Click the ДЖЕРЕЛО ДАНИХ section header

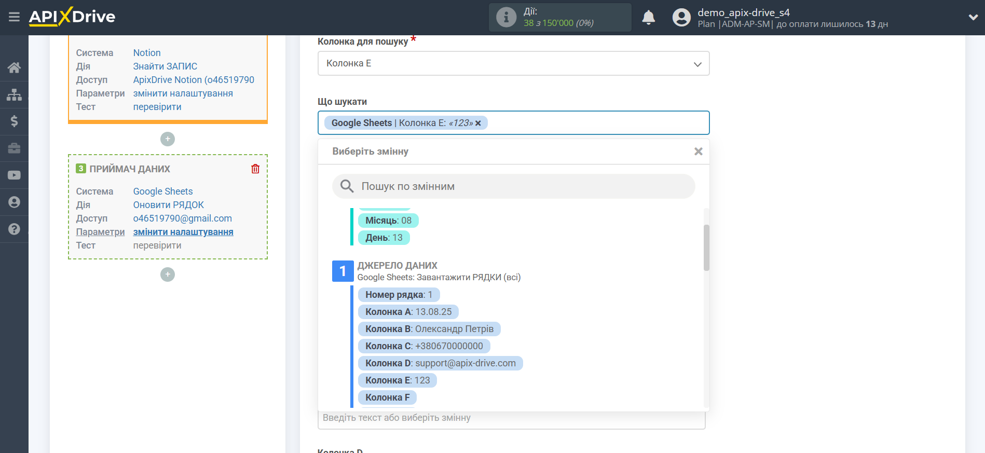tap(397, 266)
